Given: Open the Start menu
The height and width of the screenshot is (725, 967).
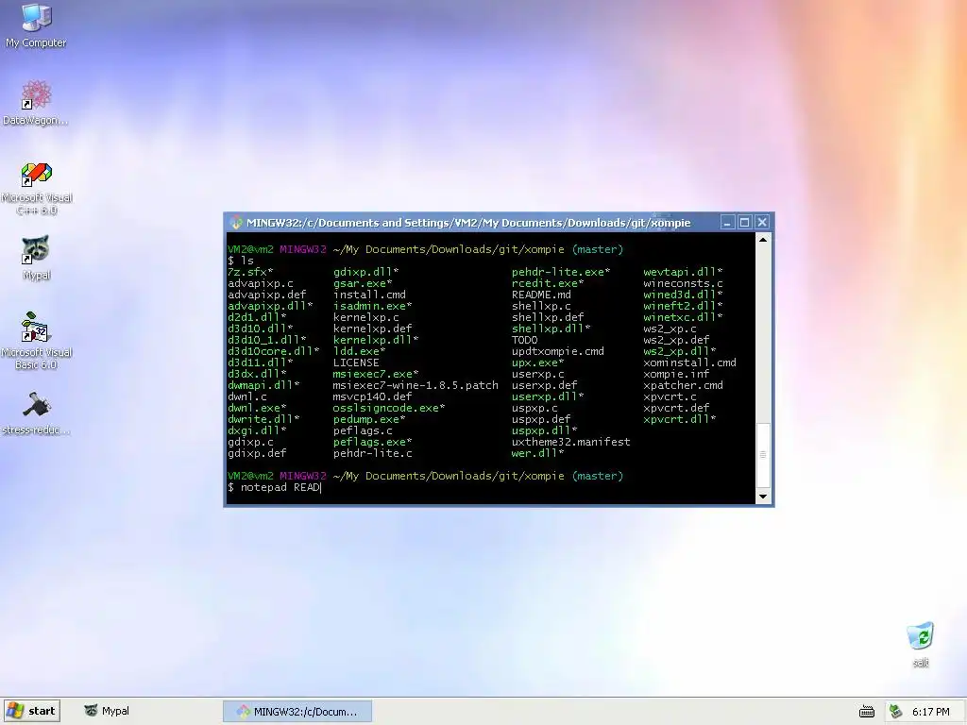Looking at the screenshot, I should tap(32, 711).
